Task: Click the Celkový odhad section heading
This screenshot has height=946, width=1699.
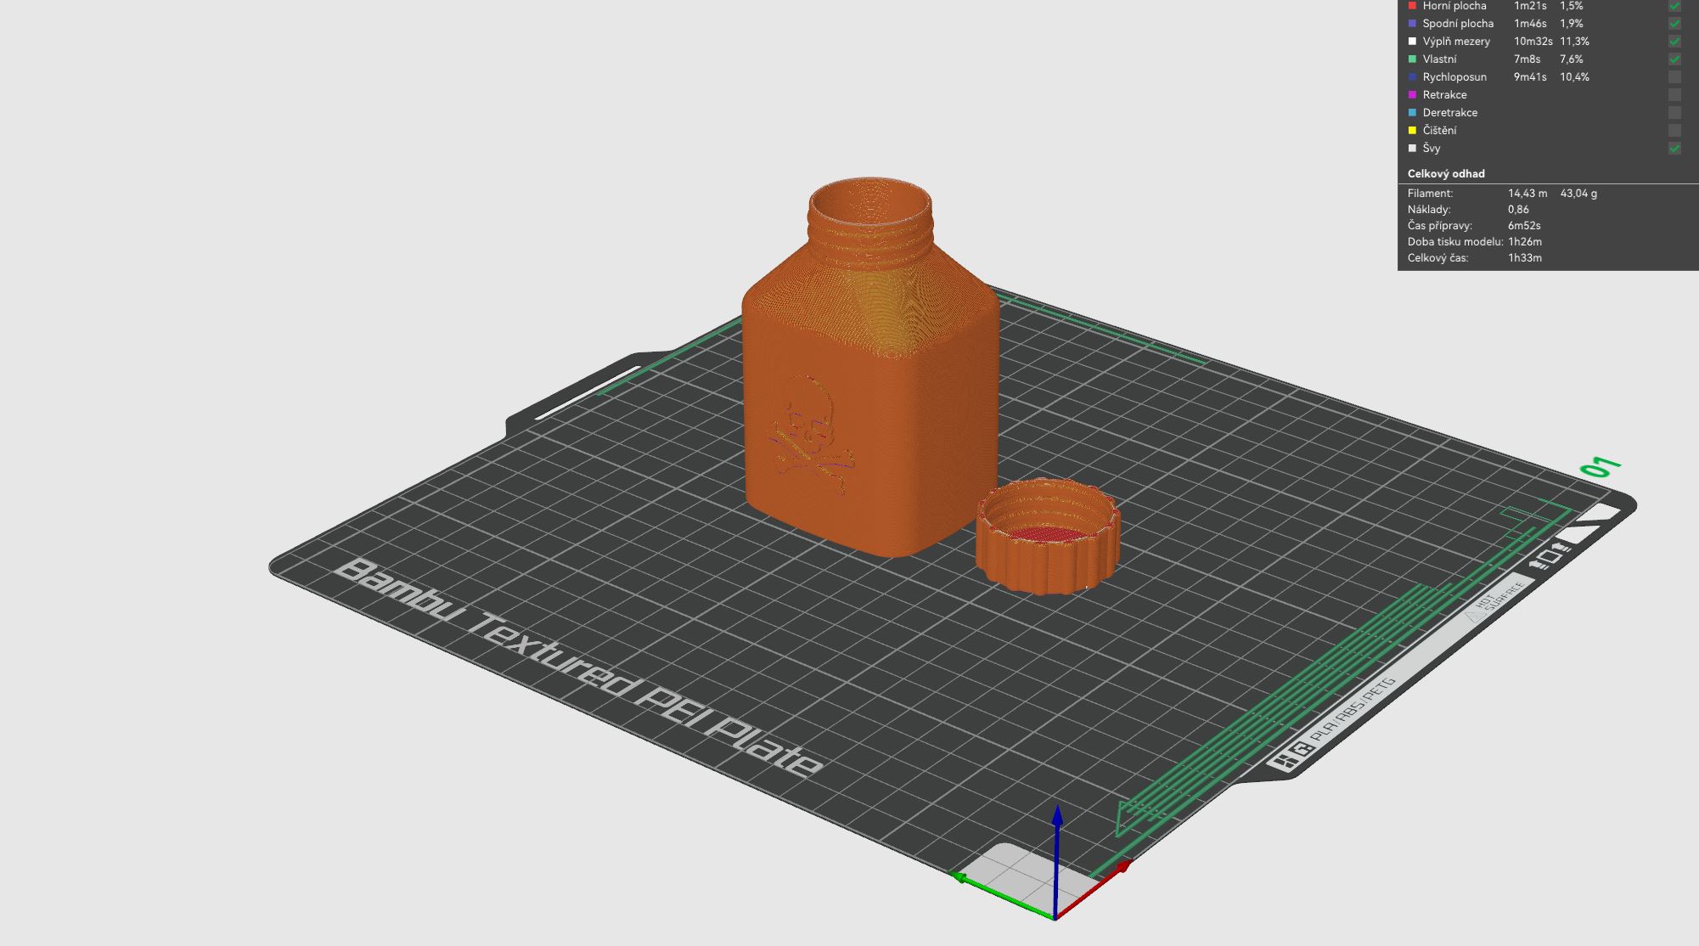Action: (1445, 174)
